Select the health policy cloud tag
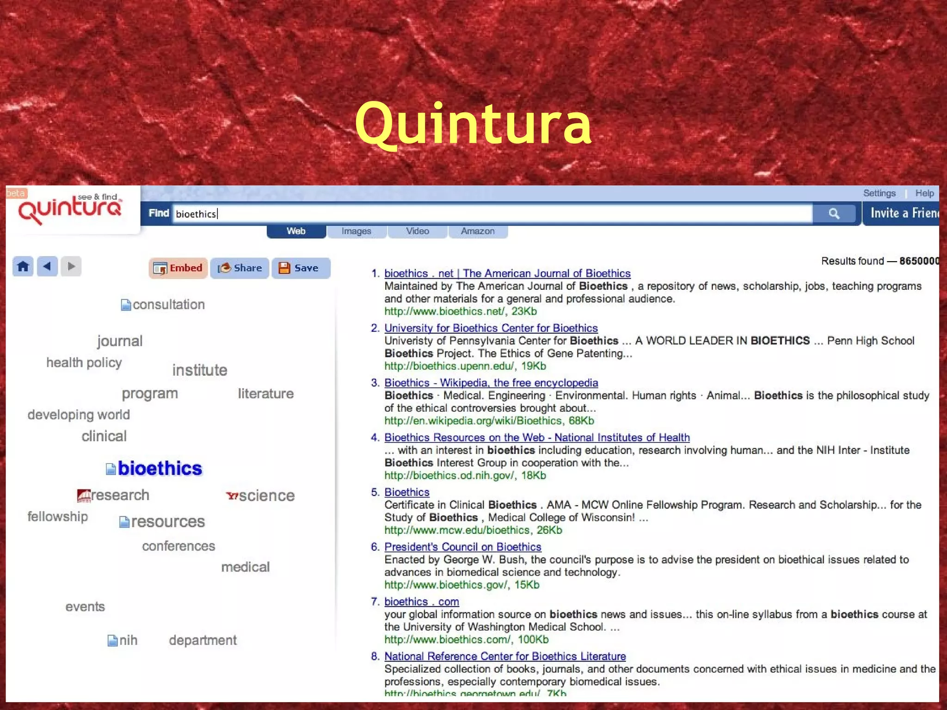 pos(84,363)
